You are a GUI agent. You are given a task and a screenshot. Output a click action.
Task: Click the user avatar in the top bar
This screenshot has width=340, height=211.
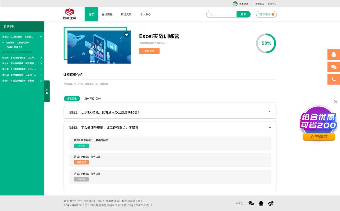(x=235, y=3)
